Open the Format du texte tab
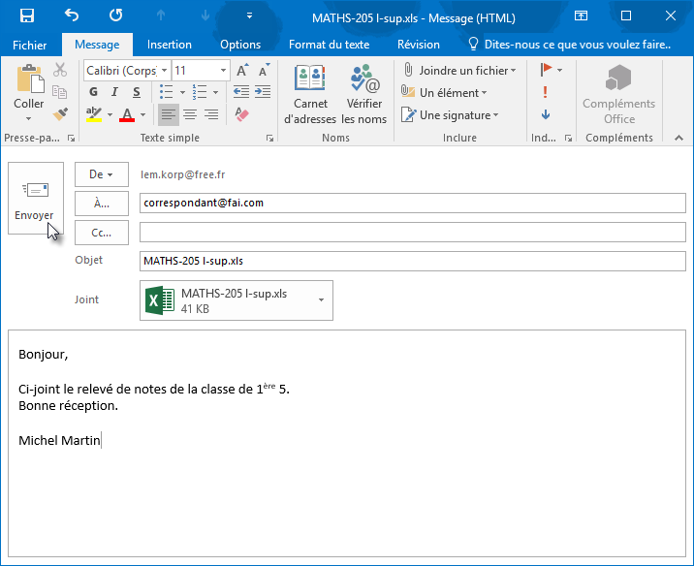 coord(329,45)
